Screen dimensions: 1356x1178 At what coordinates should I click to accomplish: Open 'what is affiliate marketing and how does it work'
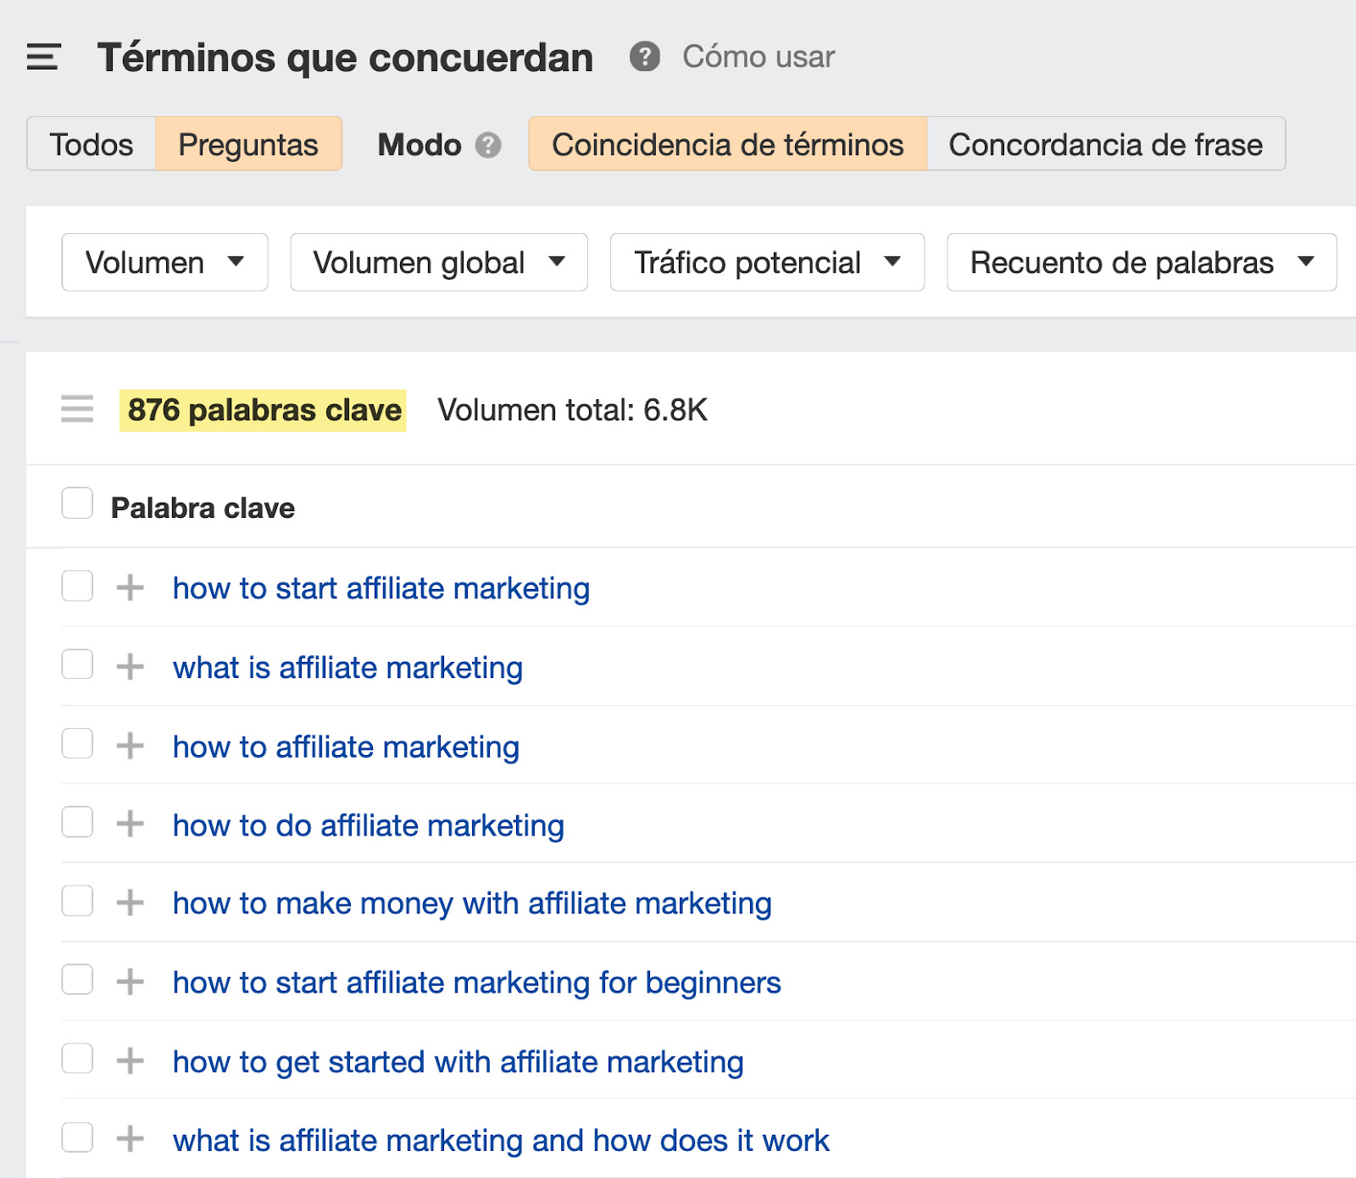tap(500, 1141)
